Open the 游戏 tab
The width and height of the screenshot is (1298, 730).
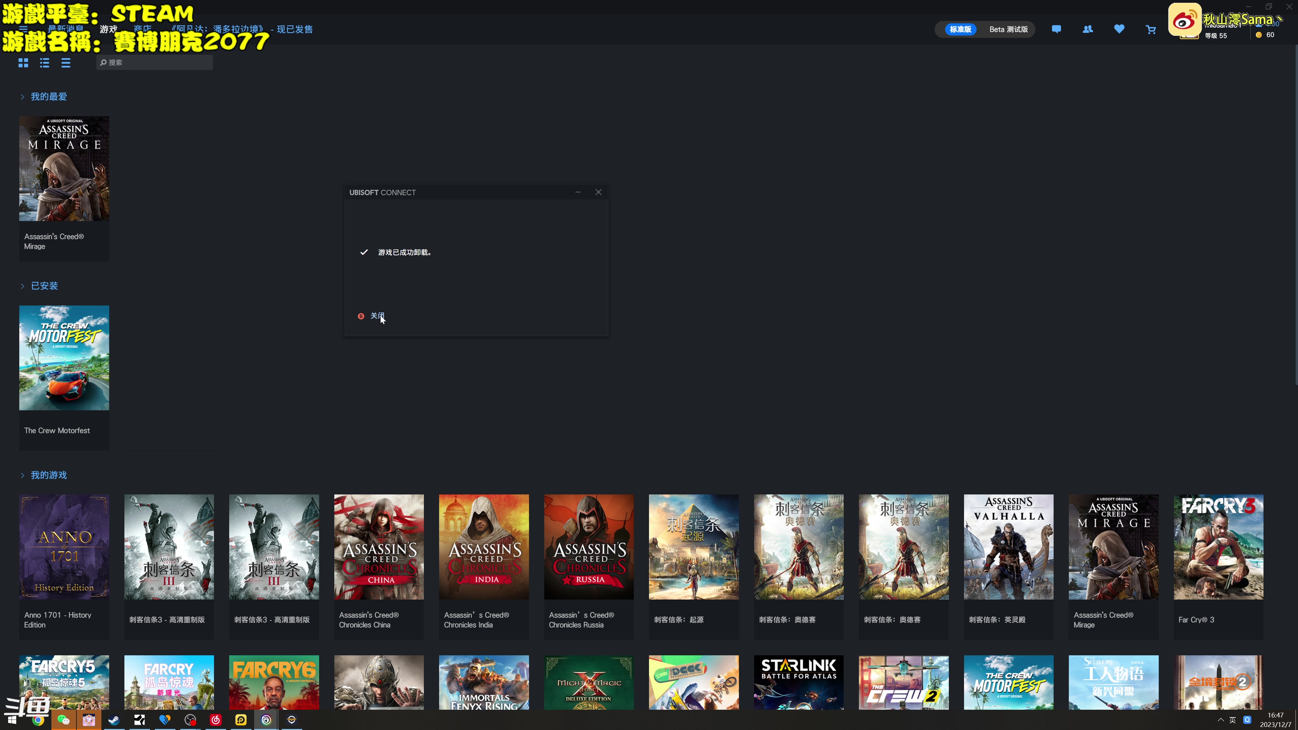(108, 29)
